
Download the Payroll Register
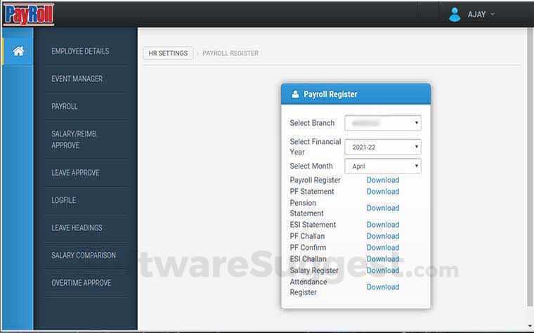coord(383,180)
